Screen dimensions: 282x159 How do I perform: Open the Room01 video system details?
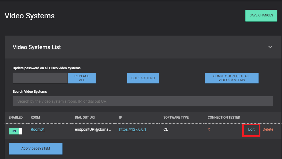(x=38, y=129)
